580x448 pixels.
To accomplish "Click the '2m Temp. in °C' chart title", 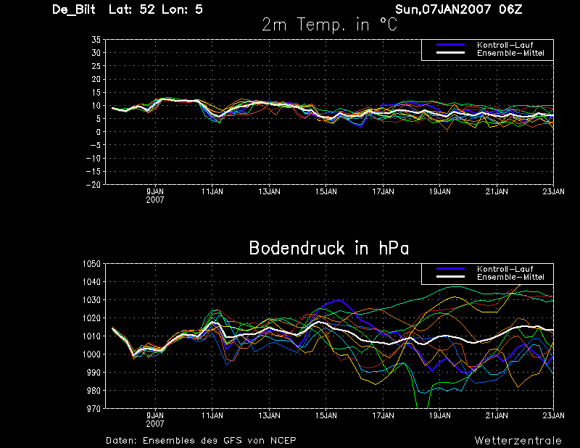I will 329,25.
